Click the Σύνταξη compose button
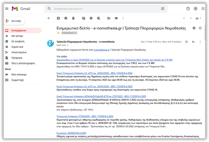Screen dimensions: 209x142 click(15, 21)
